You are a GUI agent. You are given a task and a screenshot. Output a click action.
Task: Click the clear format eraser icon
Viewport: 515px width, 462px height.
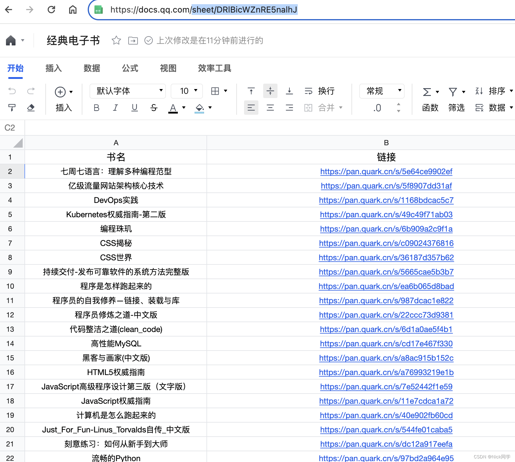tap(31, 108)
